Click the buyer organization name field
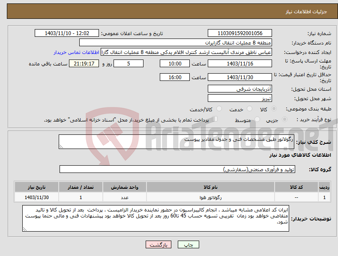 [176, 43]
